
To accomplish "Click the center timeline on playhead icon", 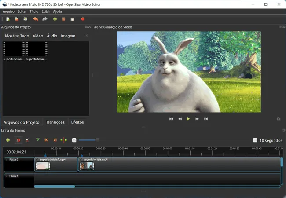I will click(64, 140).
